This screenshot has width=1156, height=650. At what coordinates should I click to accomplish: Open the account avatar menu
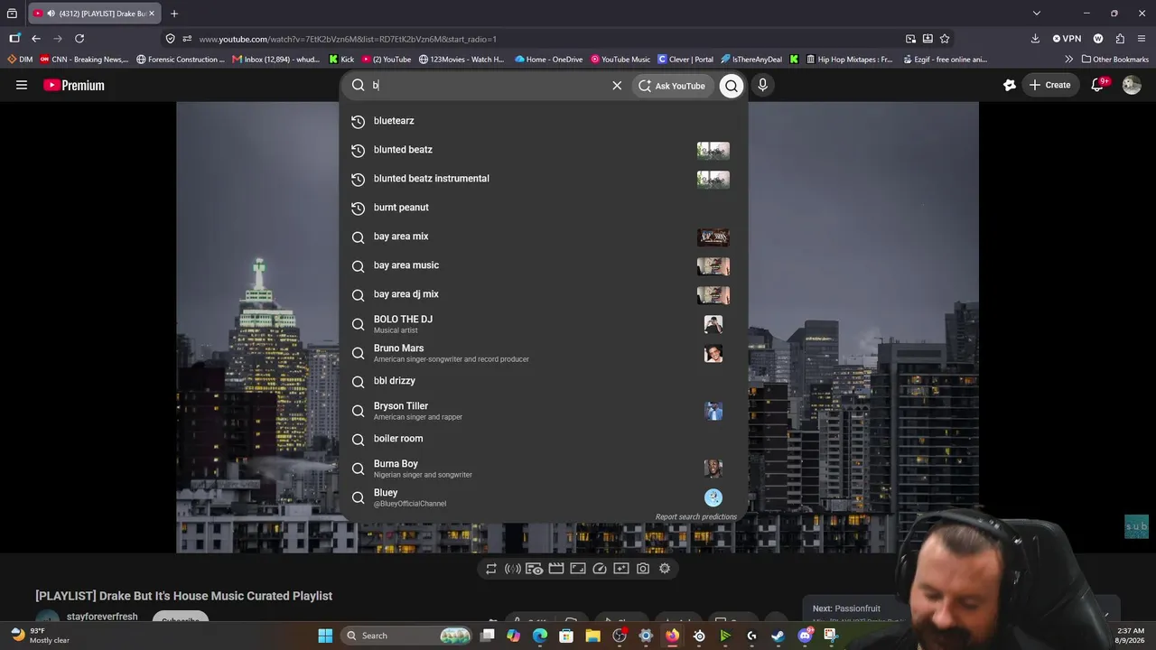(1132, 85)
